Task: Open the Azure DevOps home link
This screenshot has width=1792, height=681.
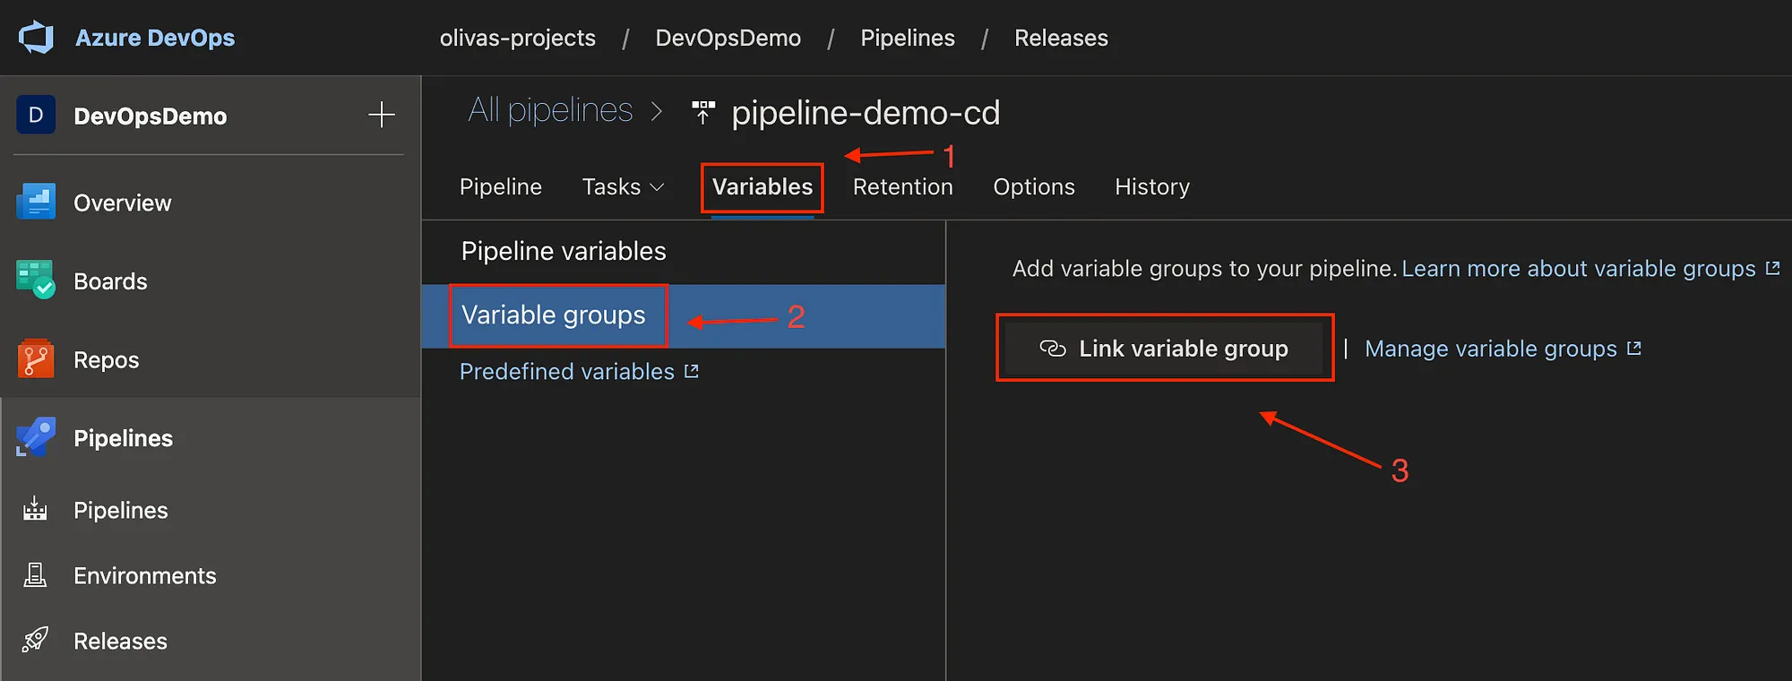Action: (x=155, y=38)
